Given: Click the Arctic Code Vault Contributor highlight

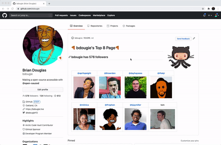Looking at the screenshot, I should click(x=38, y=125).
